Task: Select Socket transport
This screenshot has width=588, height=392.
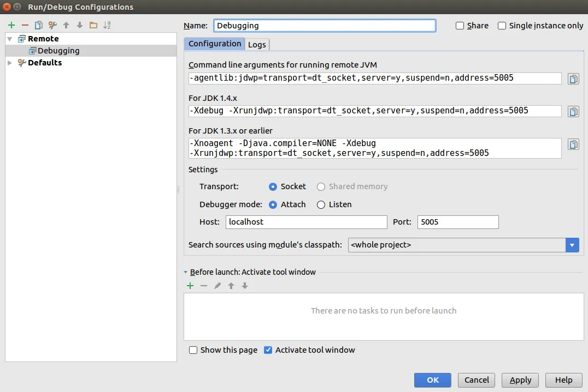Action: tap(273, 186)
